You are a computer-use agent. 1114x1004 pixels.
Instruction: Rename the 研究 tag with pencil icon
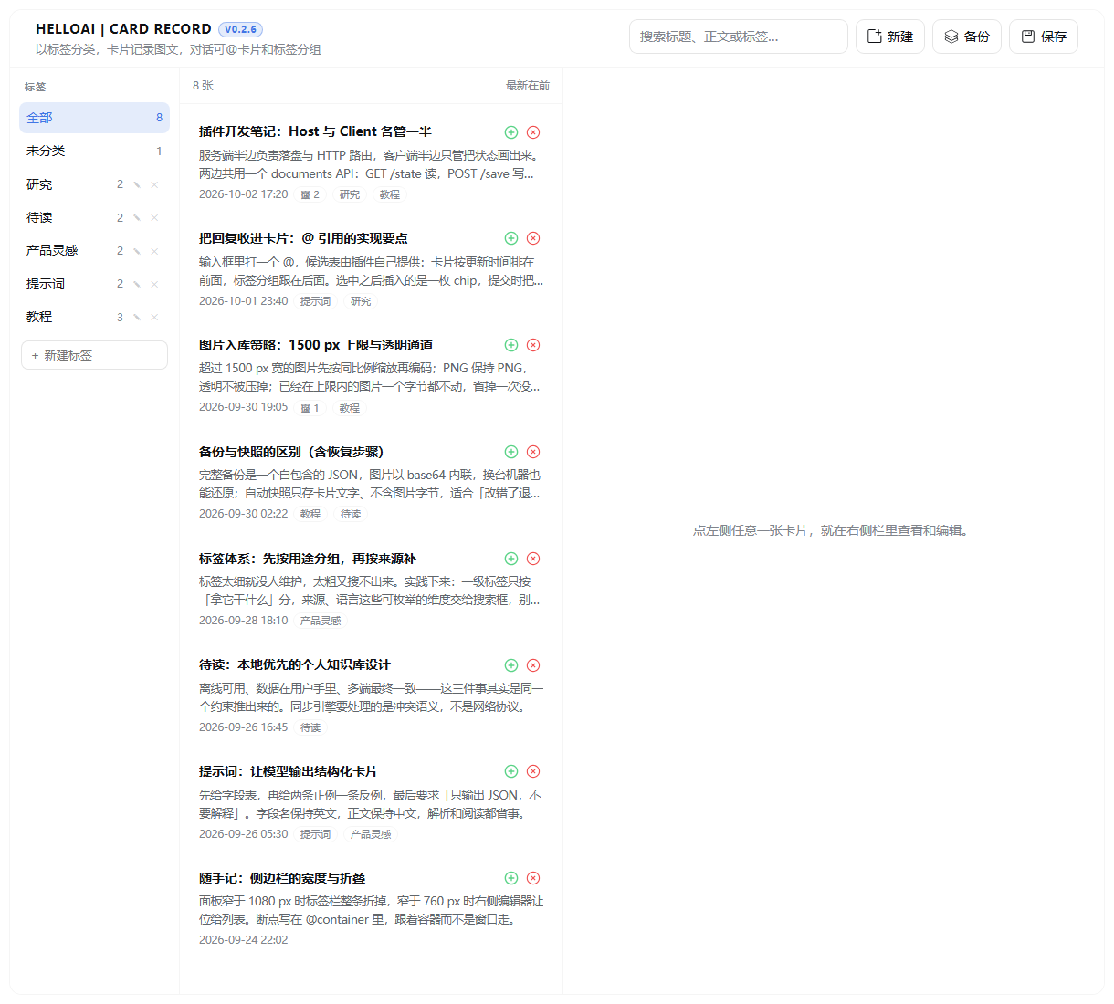click(x=137, y=184)
